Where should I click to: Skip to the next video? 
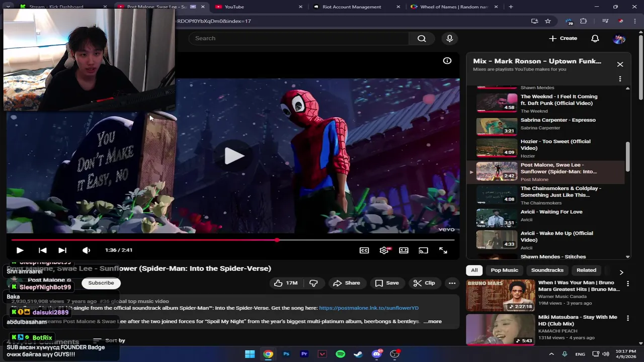point(62,250)
